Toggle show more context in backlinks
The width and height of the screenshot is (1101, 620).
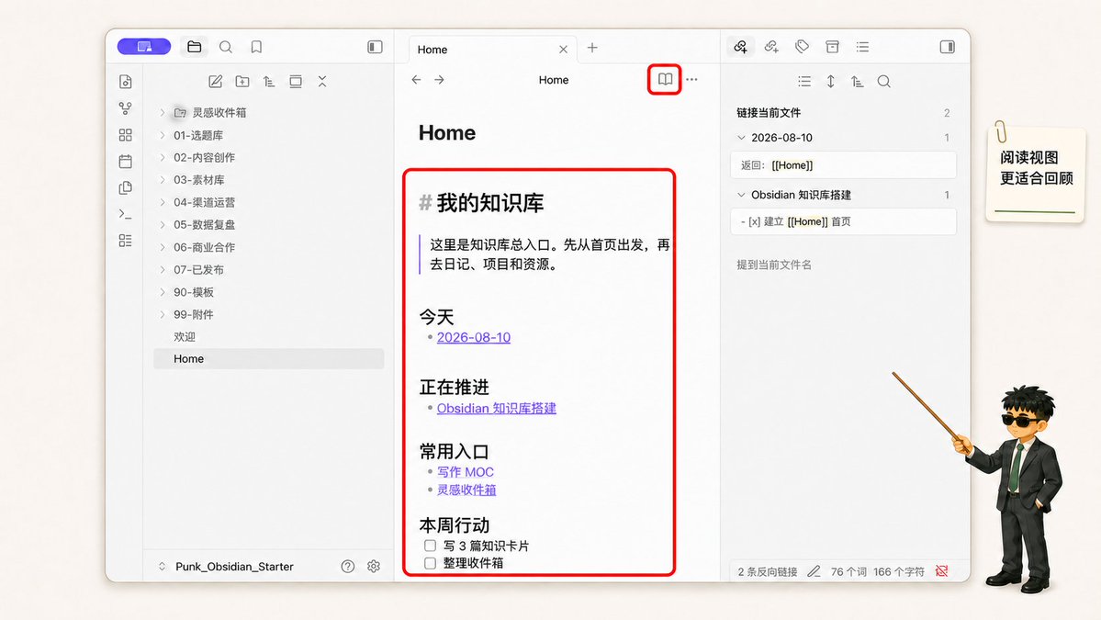pos(831,82)
